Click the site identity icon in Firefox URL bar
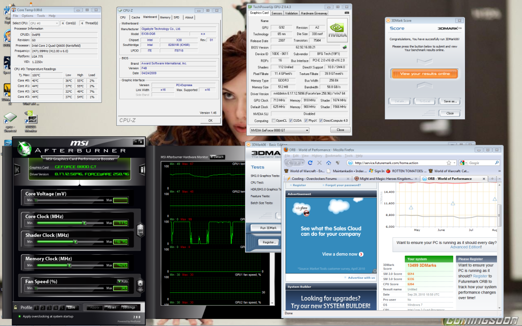Viewport: 522px width, 326px height. pos(350,162)
